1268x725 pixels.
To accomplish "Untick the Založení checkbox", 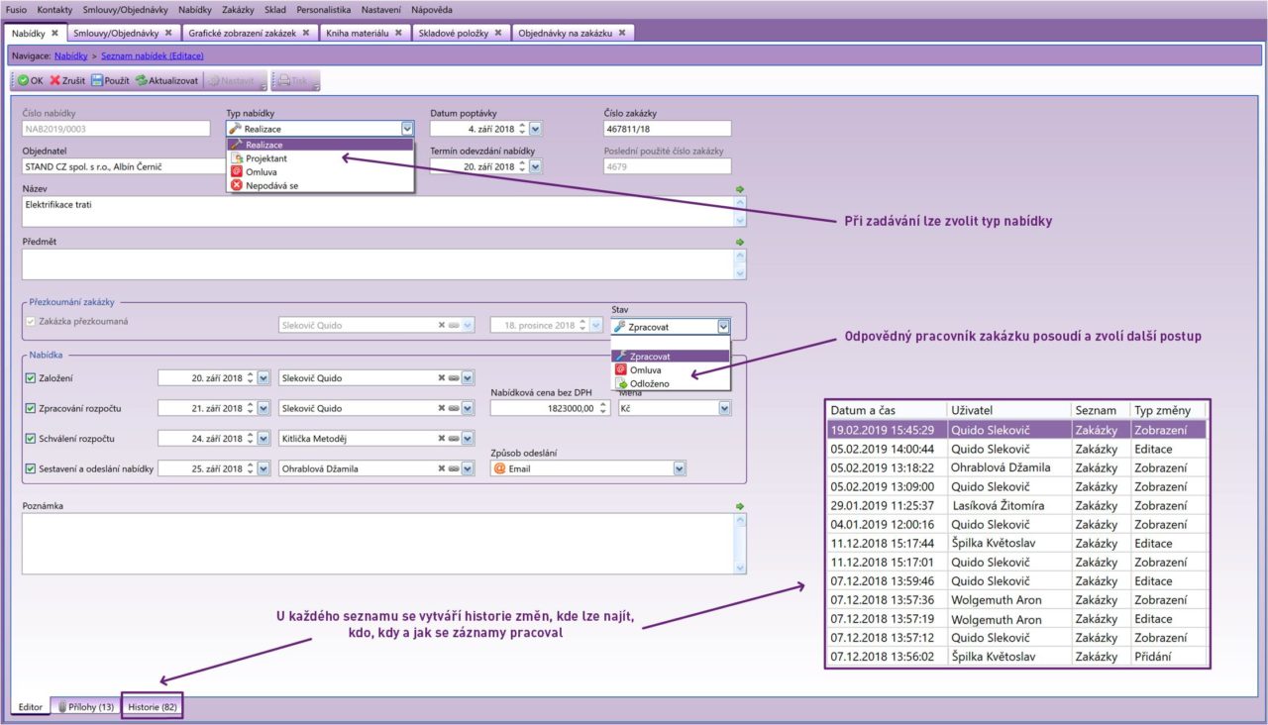I will point(29,377).
